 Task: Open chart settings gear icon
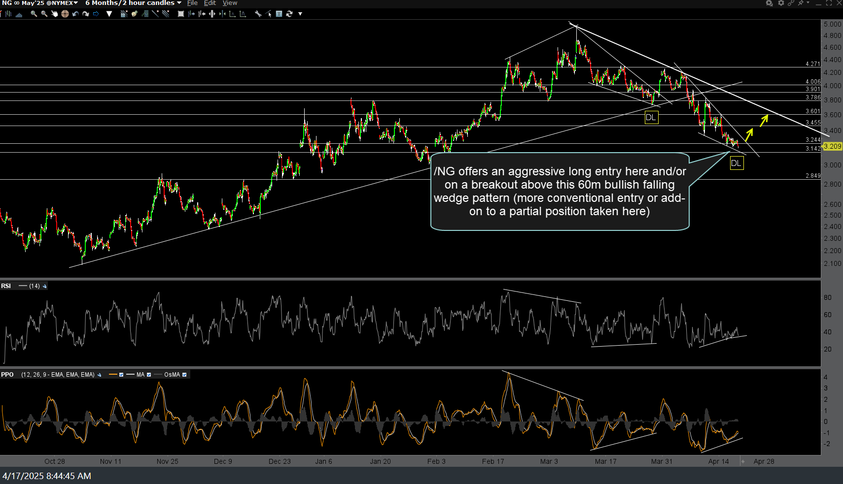[780, 3]
